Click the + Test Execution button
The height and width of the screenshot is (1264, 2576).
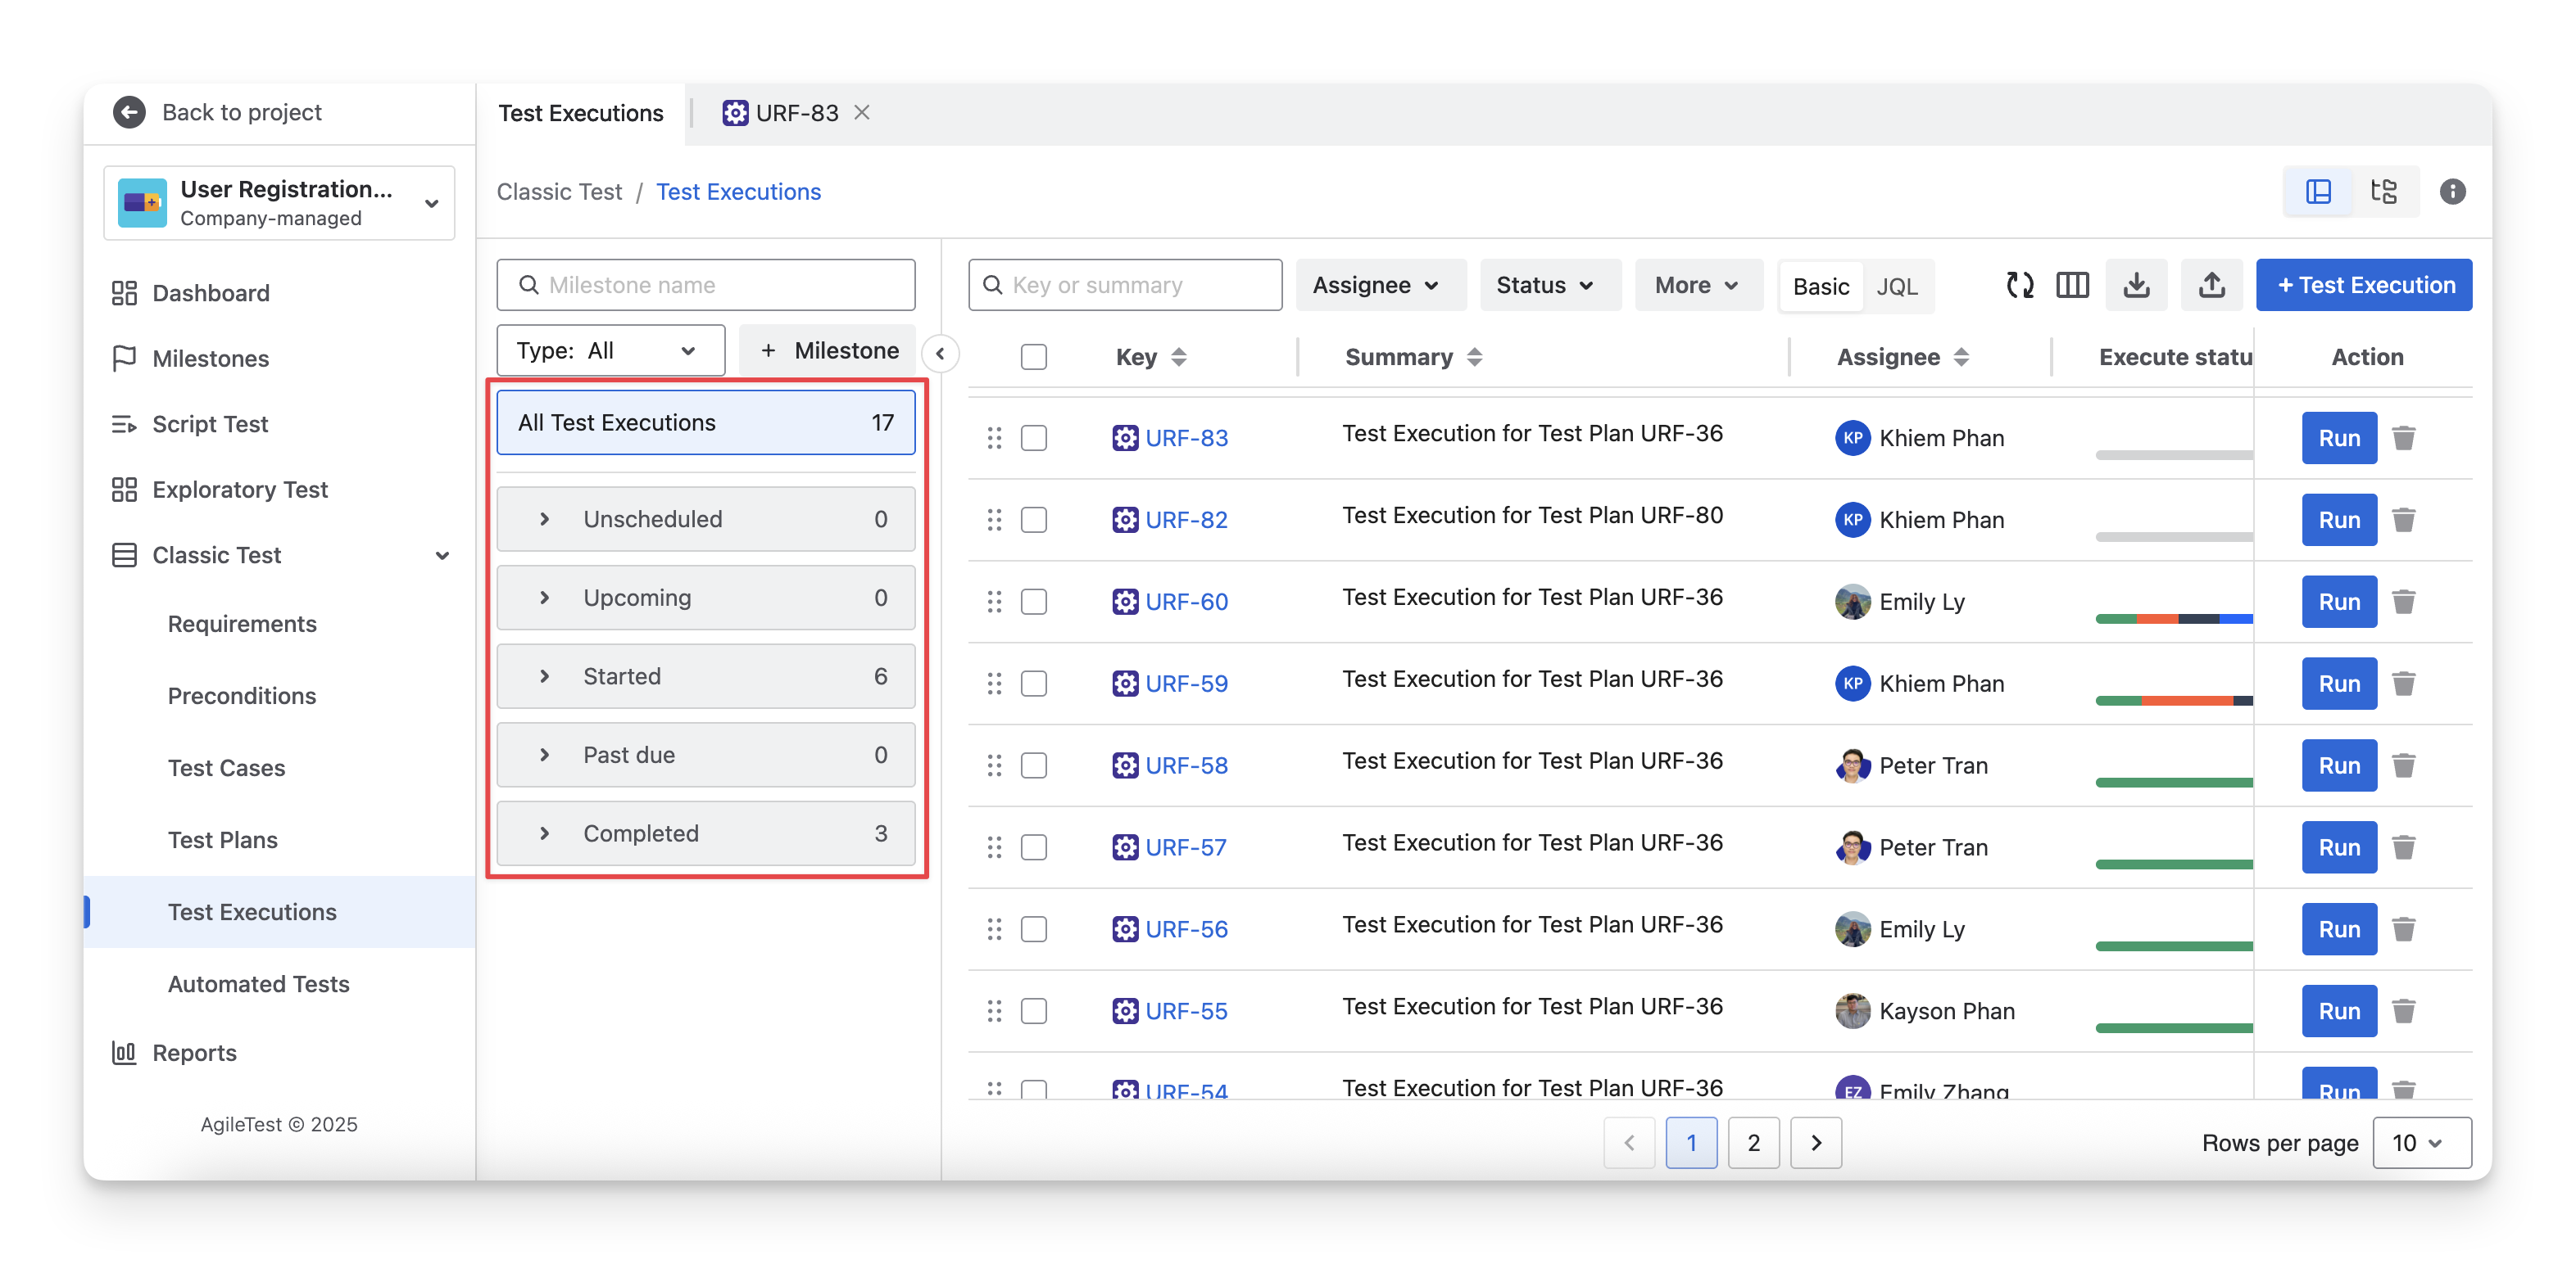(x=2363, y=286)
